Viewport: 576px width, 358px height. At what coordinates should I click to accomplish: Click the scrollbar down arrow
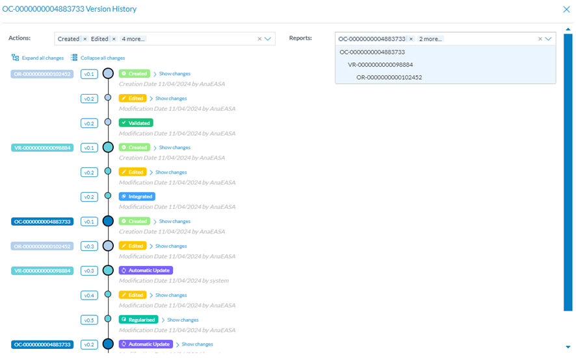coord(568,347)
